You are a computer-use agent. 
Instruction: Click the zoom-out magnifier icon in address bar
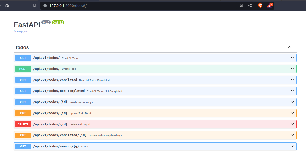click(x=241, y=6)
